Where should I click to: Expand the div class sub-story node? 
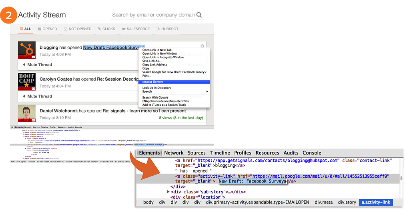[168, 192]
